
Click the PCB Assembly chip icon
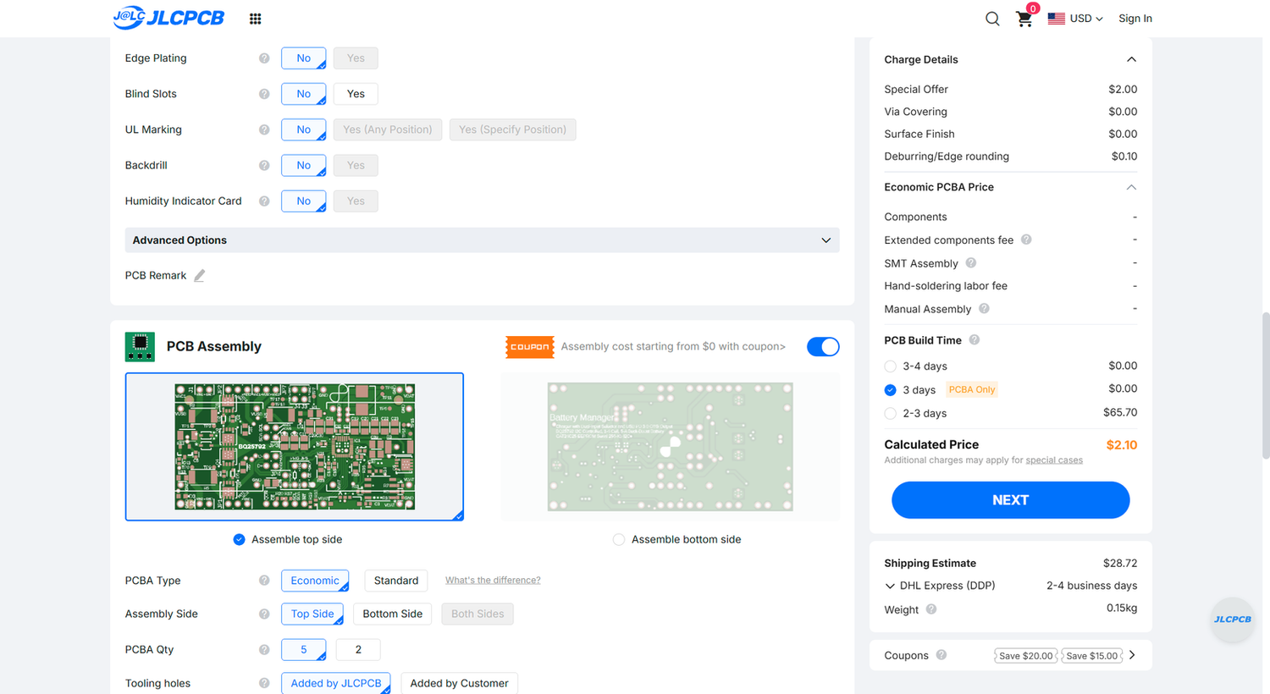tap(140, 346)
